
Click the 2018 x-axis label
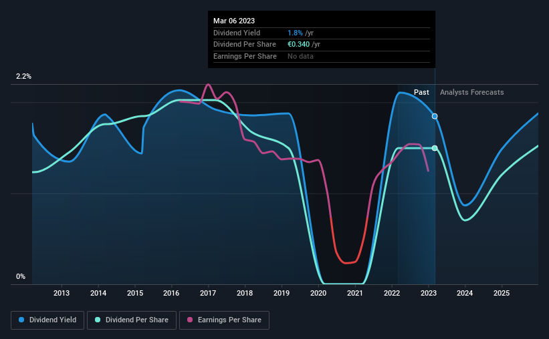click(245, 293)
